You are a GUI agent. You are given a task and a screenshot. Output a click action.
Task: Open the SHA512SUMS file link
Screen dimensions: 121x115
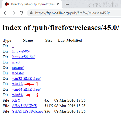24,106
